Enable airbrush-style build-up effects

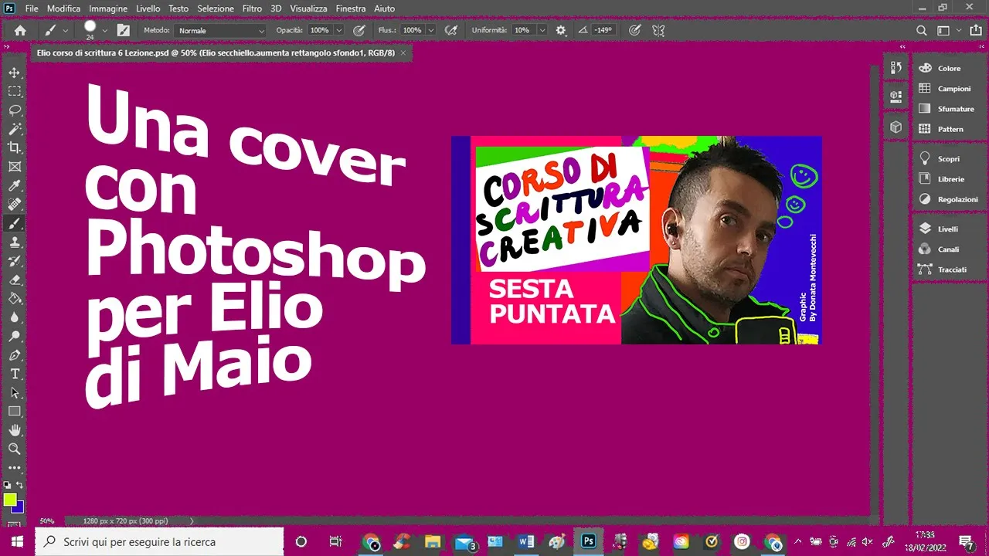pos(451,30)
